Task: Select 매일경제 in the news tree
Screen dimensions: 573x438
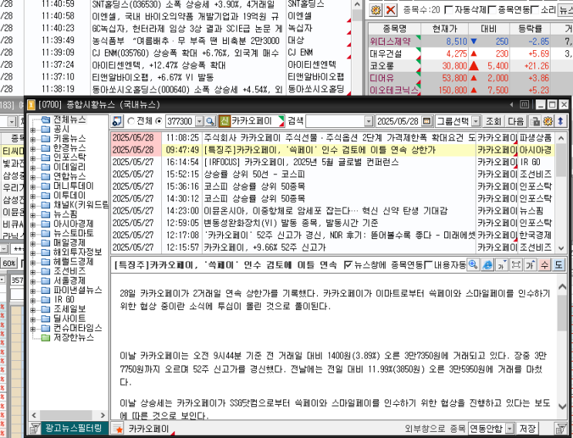Action: click(x=69, y=243)
